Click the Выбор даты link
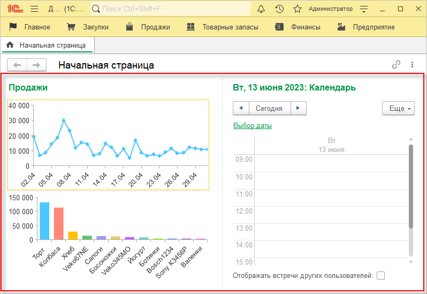Viewport: 427px width, 294px height. point(252,126)
